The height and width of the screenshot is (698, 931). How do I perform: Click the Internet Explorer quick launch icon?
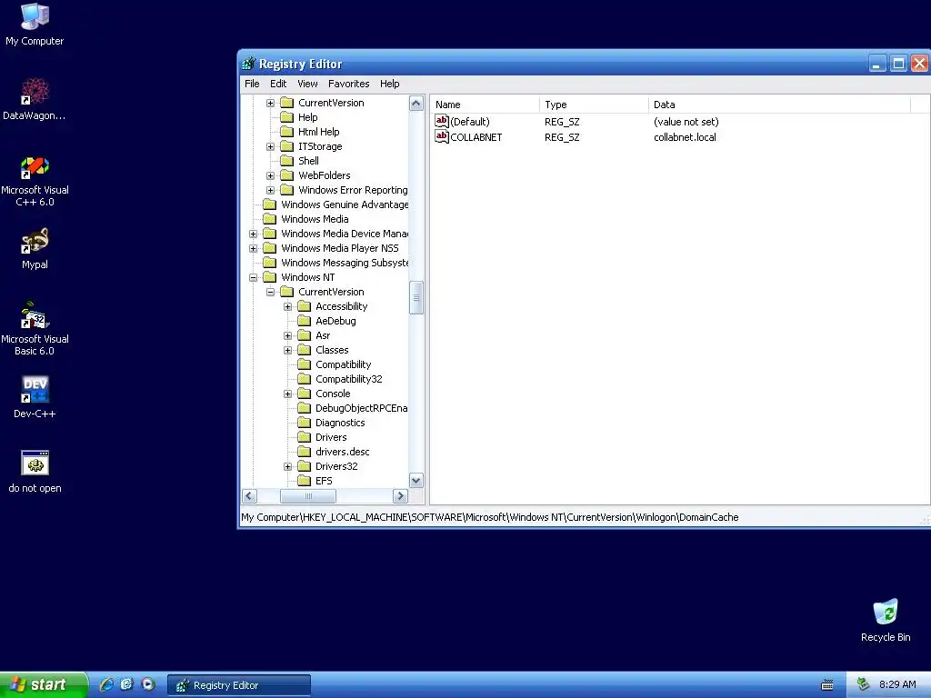click(107, 684)
